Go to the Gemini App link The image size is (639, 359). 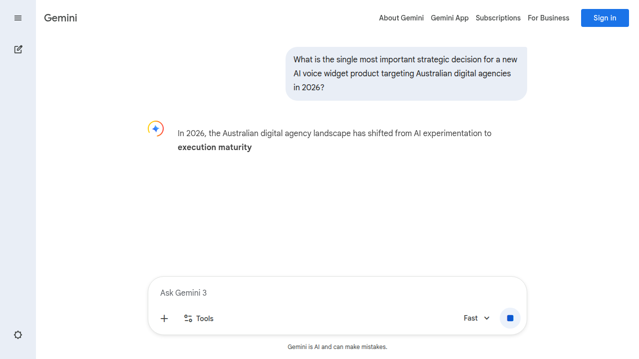(x=449, y=18)
